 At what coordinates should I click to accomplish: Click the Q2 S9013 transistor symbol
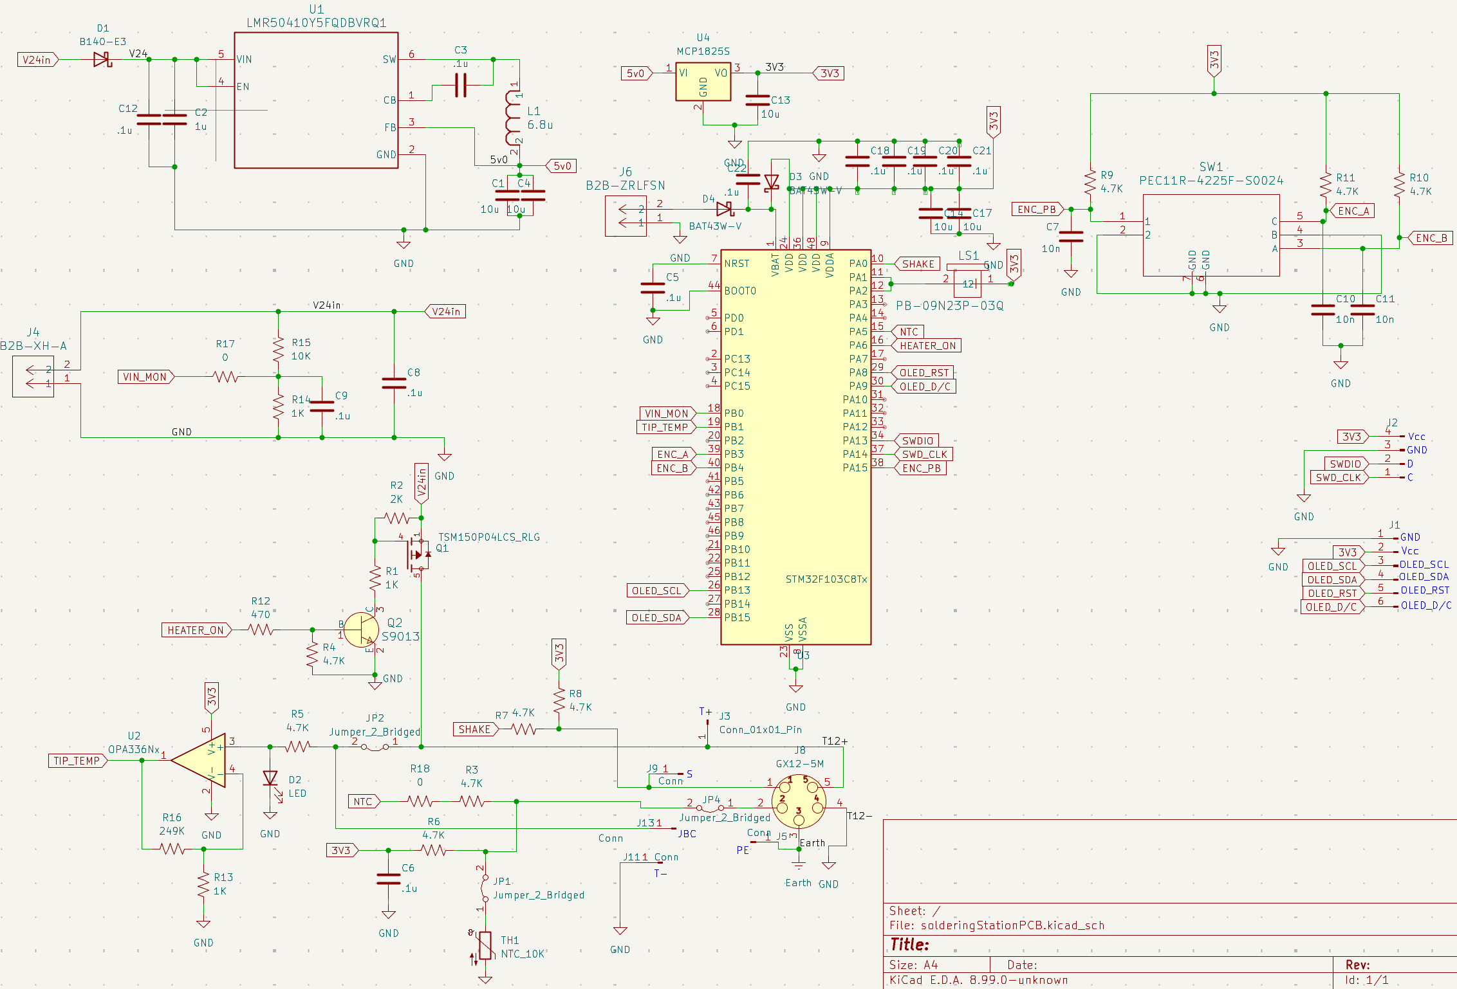coord(361,630)
